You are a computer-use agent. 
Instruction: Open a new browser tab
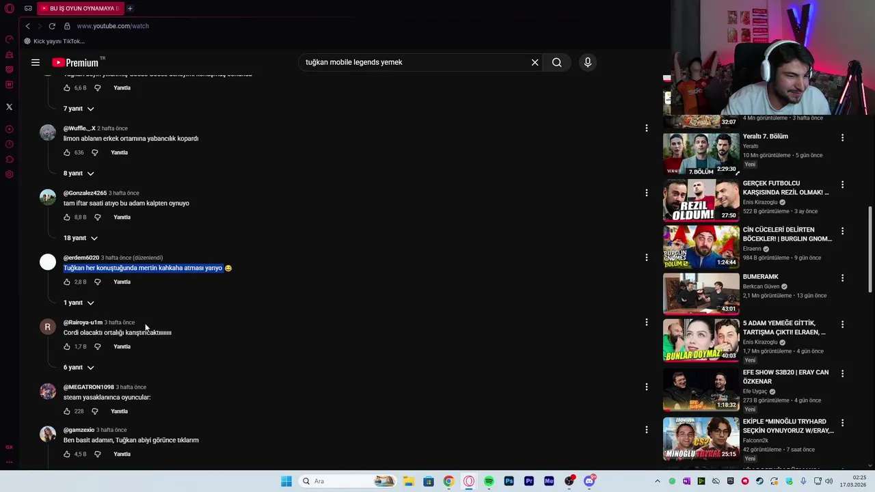point(130,8)
